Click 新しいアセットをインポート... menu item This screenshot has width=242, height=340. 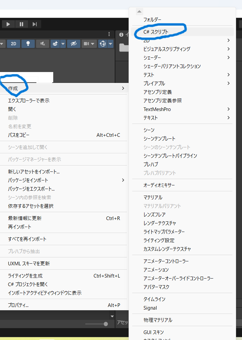click(x=34, y=171)
